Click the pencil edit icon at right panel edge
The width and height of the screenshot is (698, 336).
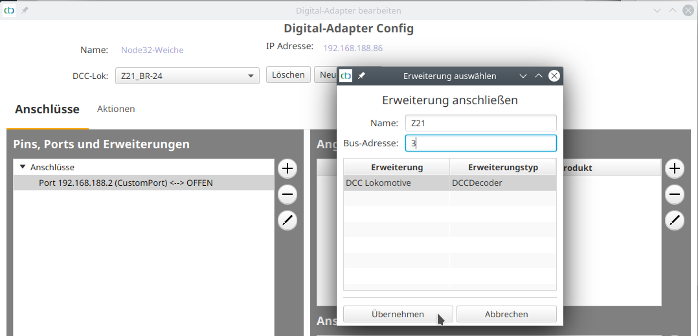(x=675, y=221)
